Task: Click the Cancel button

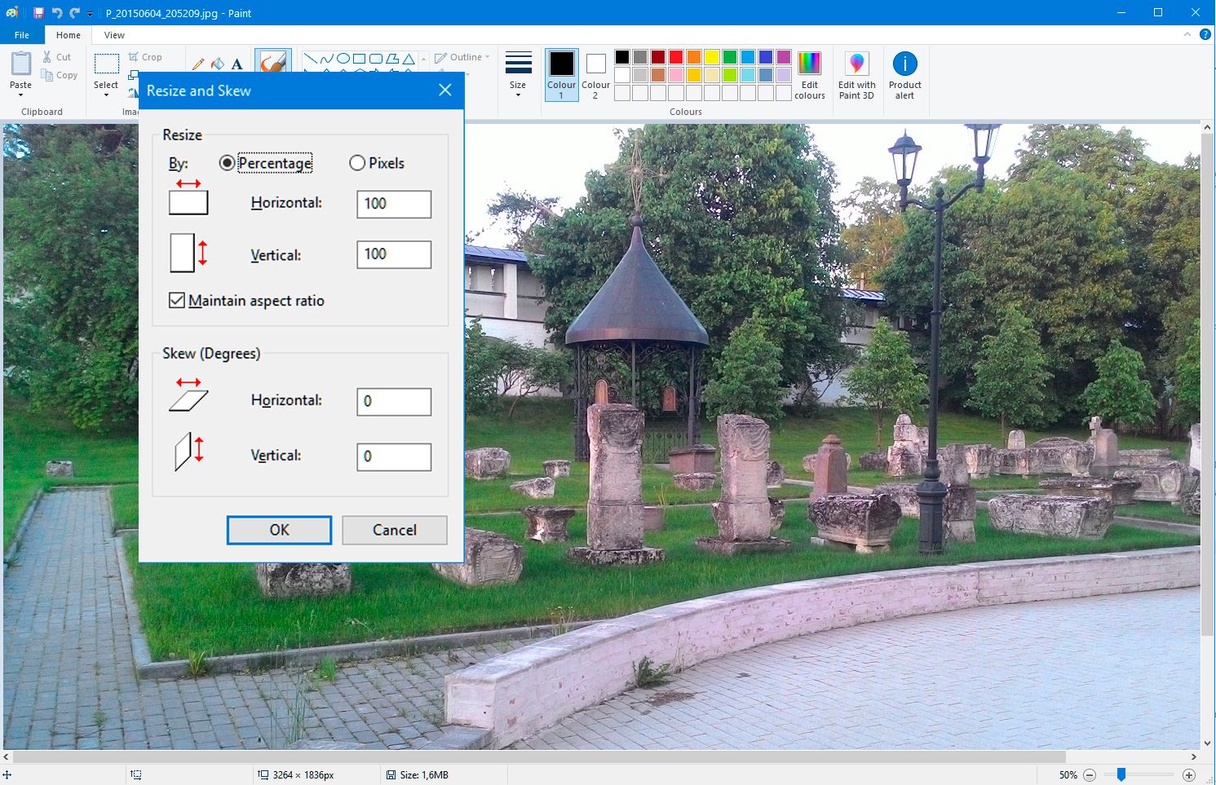Action: click(x=394, y=530)
